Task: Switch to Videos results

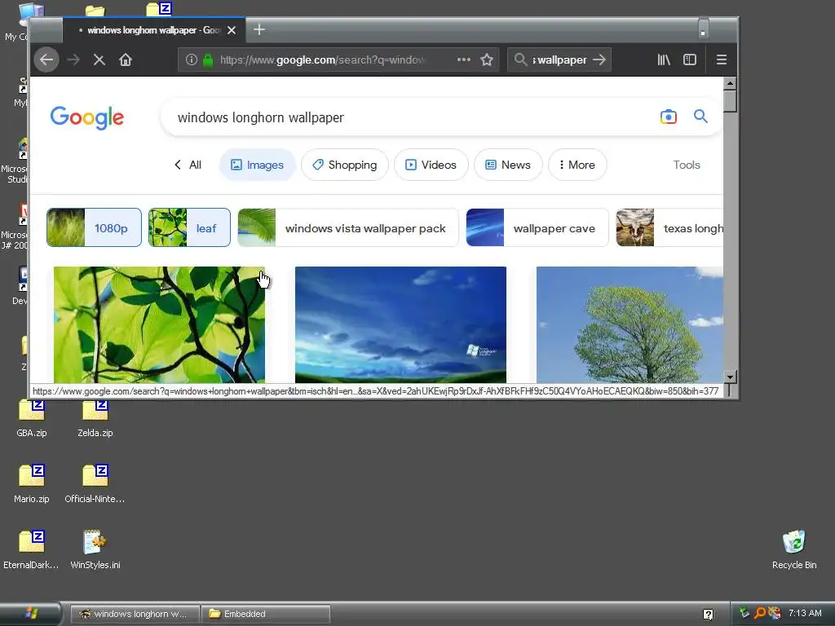Action: coord(431,165)
